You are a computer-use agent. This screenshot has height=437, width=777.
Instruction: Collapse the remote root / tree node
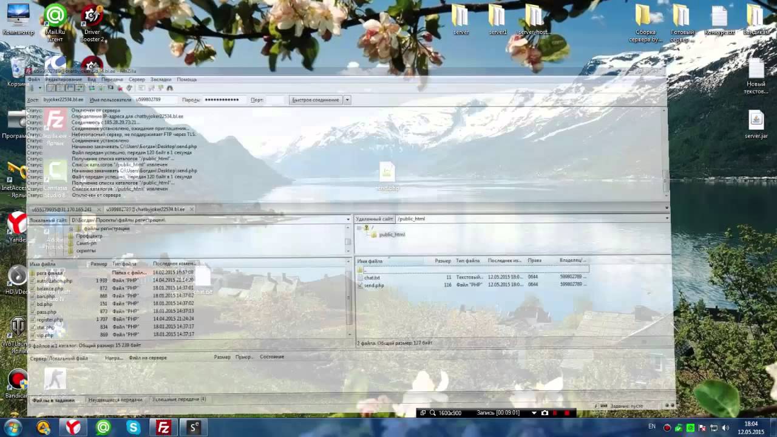click(359, 228)
